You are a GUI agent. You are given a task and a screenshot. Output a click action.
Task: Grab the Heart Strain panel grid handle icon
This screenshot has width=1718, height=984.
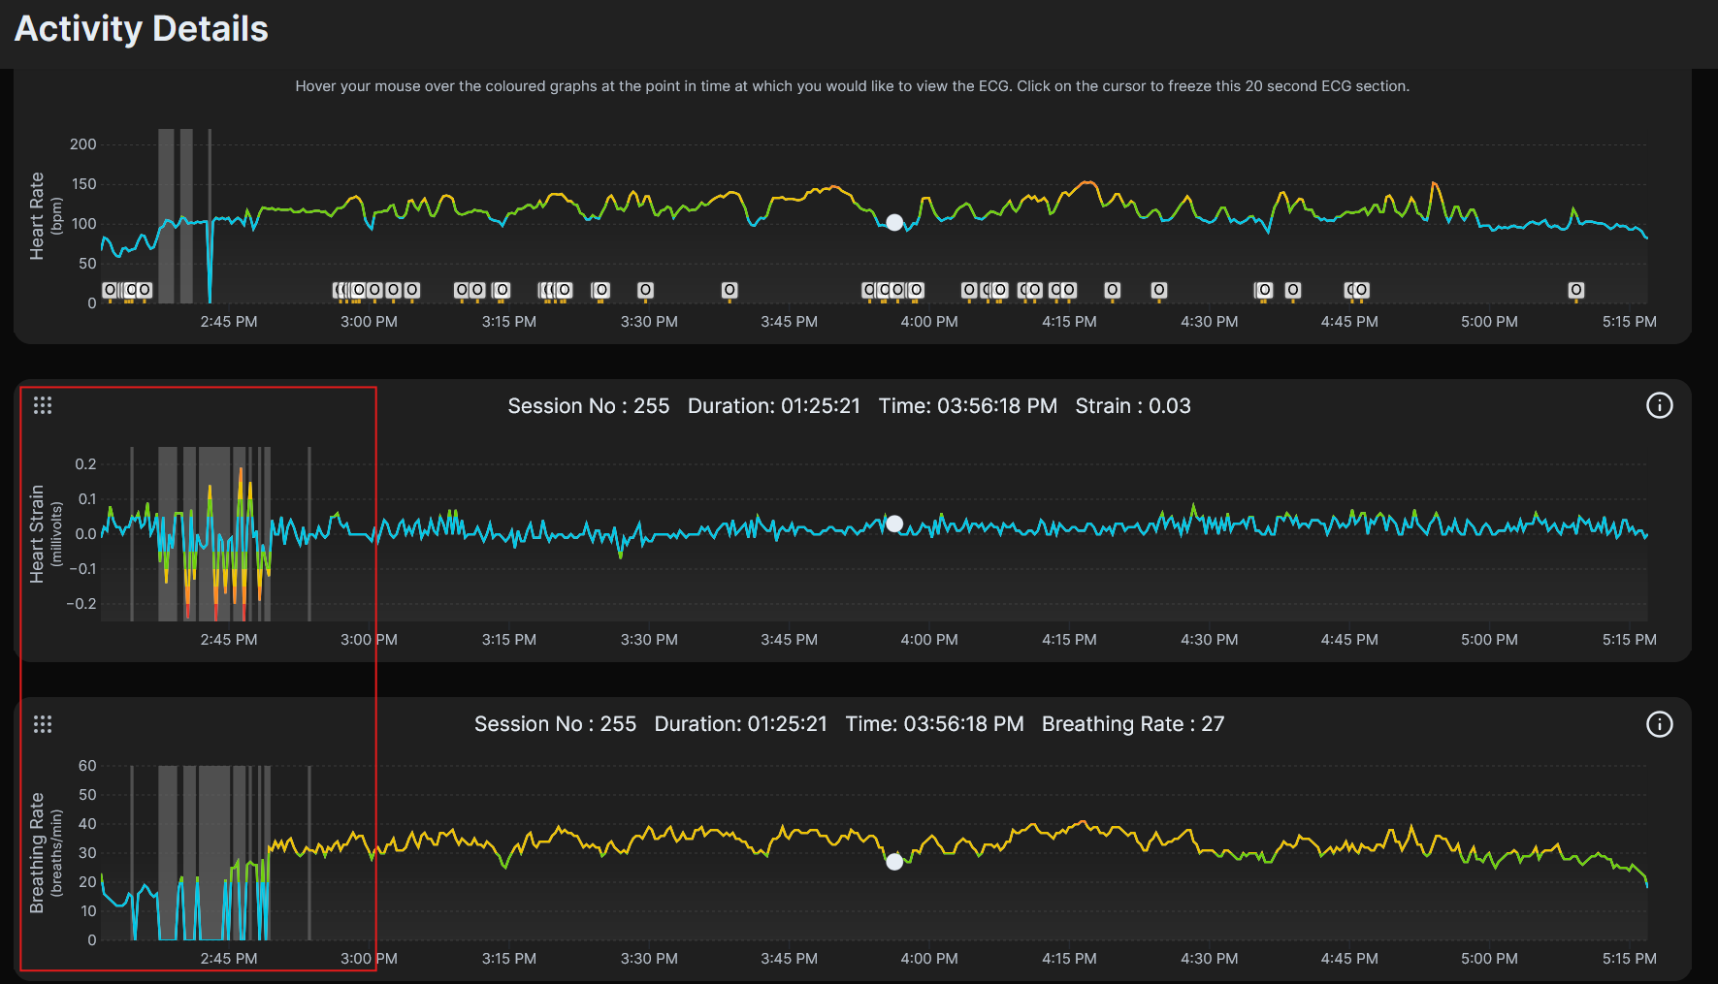point(43,405)
